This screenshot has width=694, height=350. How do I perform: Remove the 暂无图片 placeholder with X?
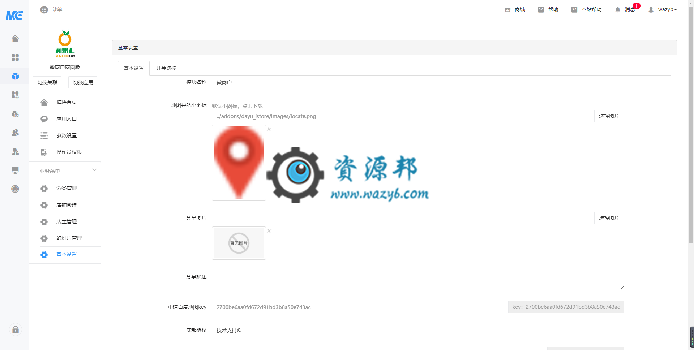coord(269,231)
